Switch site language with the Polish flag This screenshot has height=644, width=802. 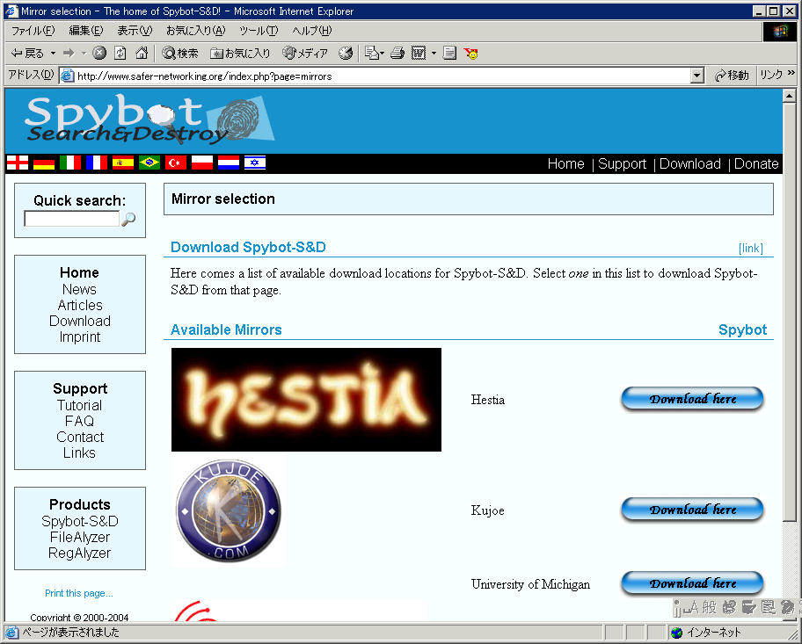click(x=202, y=163)
